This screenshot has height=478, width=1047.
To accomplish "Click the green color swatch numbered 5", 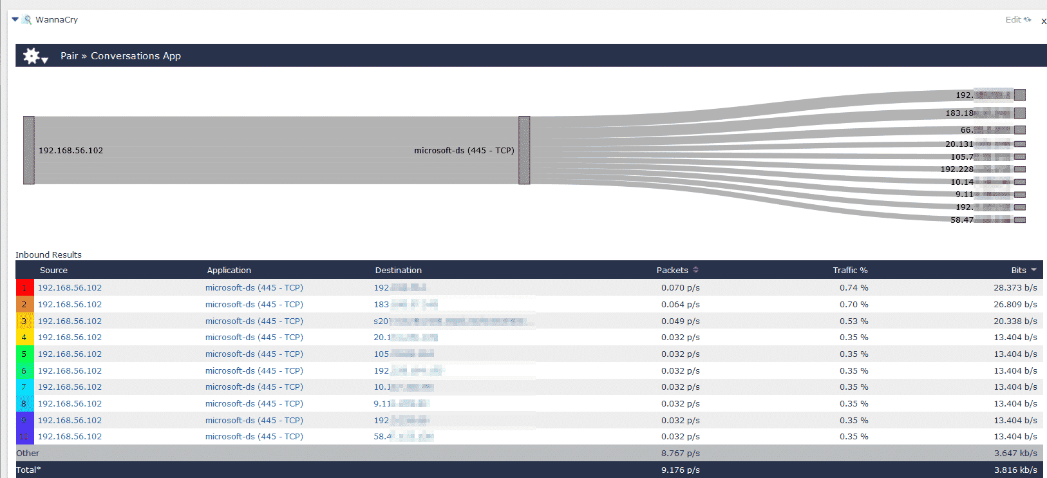I will (24, 354).
